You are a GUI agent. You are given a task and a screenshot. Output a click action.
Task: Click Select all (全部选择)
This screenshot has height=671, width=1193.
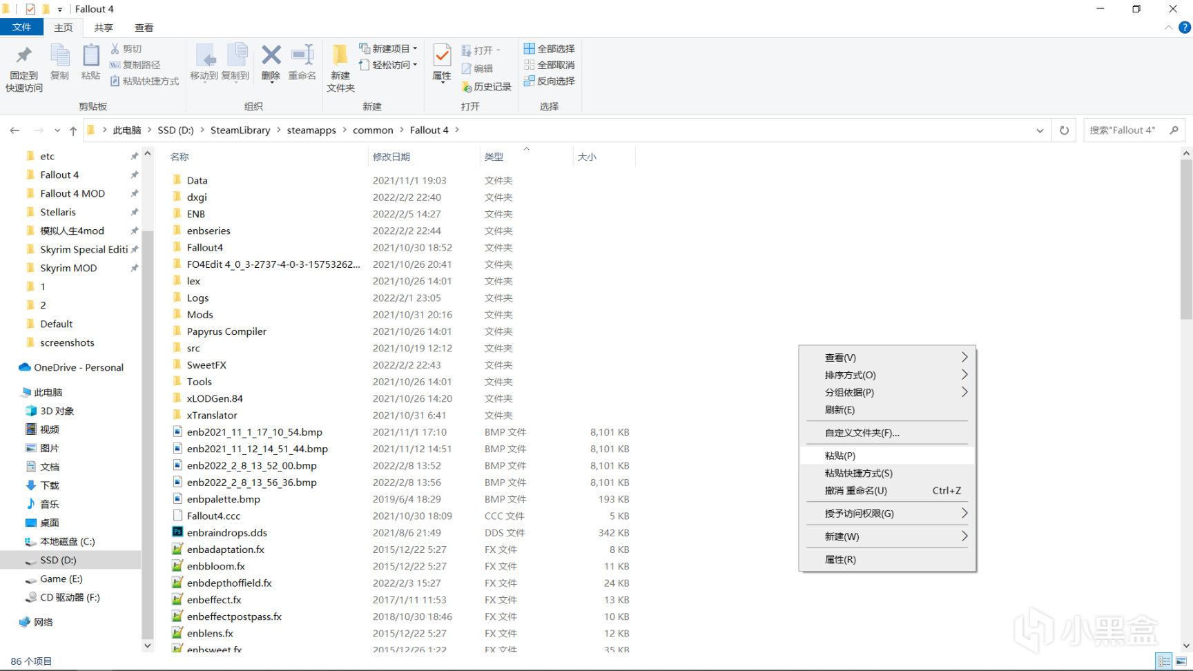pyautogui.click(x=550, y=49)
